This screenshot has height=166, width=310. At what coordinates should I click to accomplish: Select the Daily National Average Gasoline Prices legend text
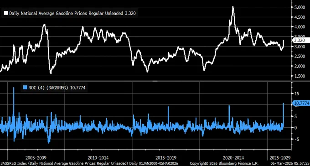(72, 13)
